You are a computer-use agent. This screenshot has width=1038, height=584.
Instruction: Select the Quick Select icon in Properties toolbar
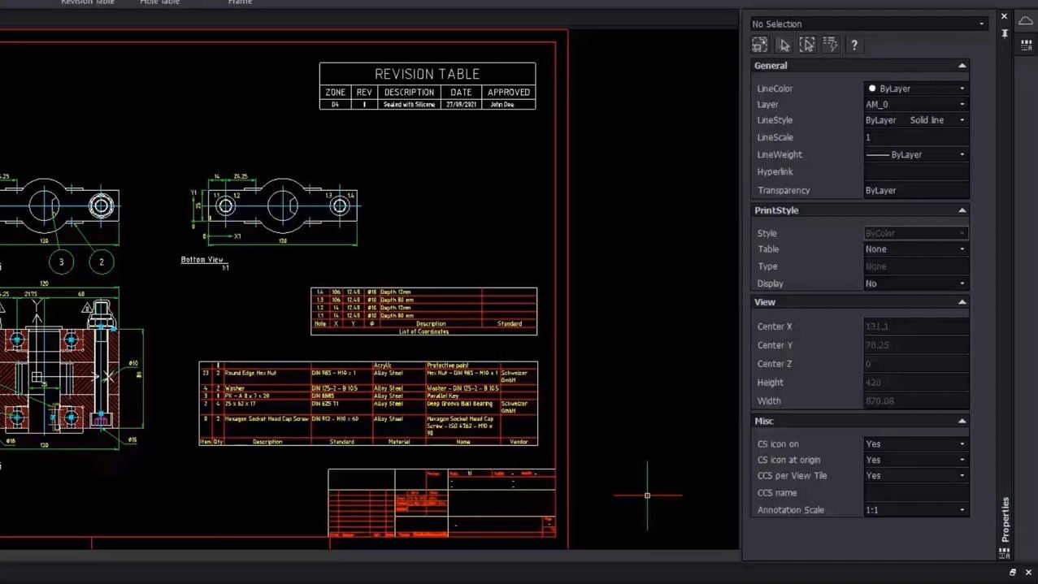(759, 45)
